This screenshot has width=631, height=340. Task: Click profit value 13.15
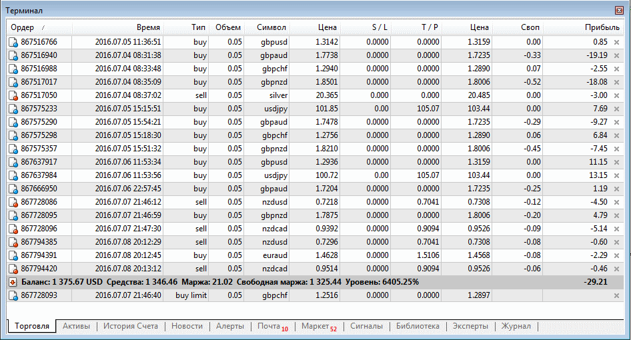point(598,175)
